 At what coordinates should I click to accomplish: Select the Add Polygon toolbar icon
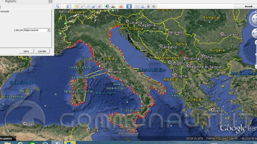[x=83, y=6]
